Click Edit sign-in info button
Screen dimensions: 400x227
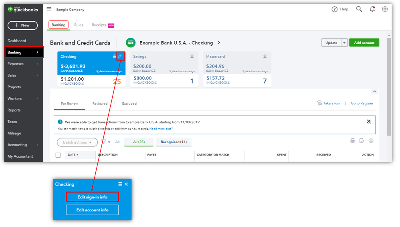pos(92,197)
